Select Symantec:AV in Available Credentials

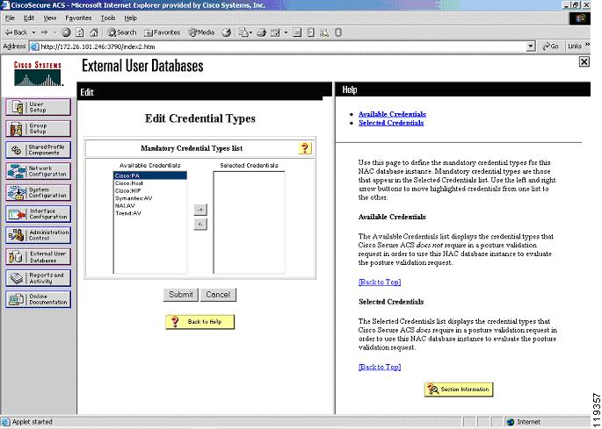(x=150, y=198)
